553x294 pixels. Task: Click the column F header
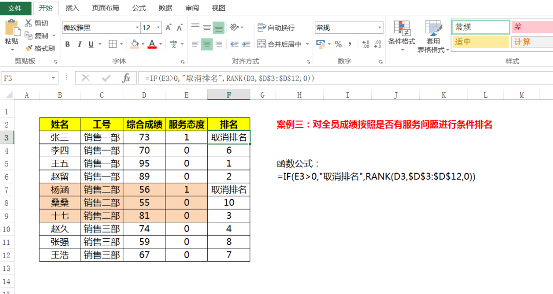[229, 95]
